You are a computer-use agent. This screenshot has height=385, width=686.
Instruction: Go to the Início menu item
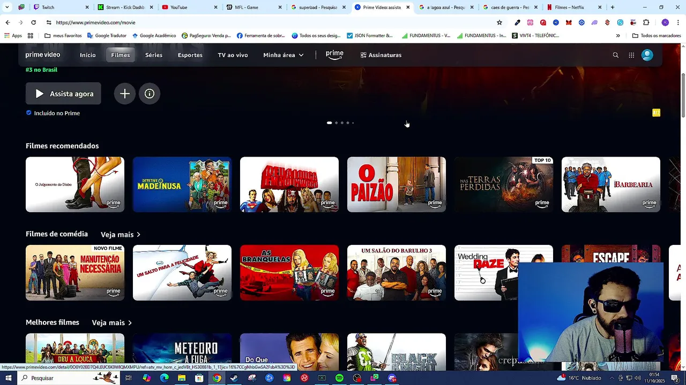[88, 55]
